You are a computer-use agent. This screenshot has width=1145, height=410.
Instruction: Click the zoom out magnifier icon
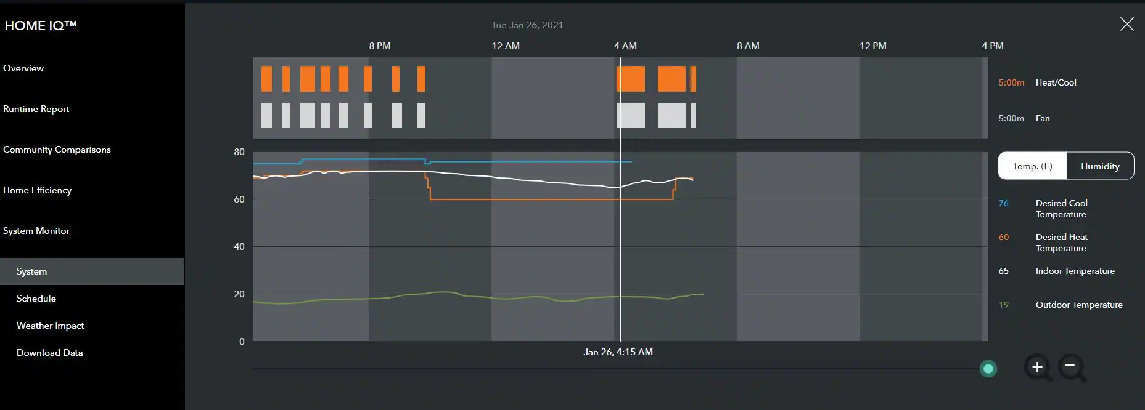1071,368
